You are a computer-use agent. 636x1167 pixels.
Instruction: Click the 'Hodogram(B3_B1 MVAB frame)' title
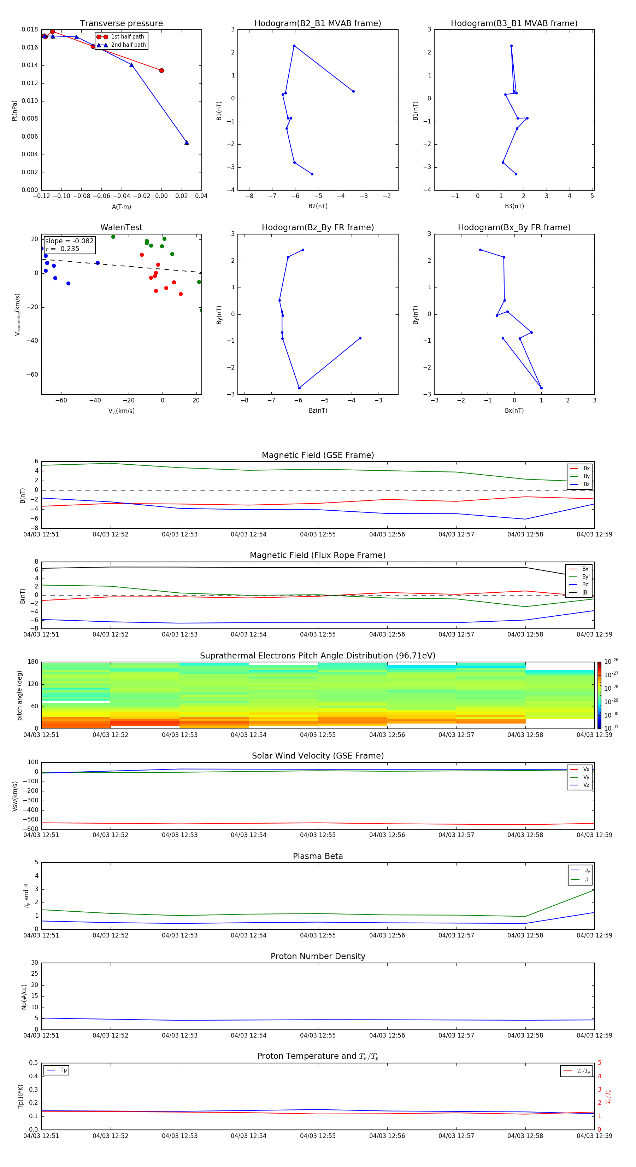pyautogui.click(x=514, y=24)
